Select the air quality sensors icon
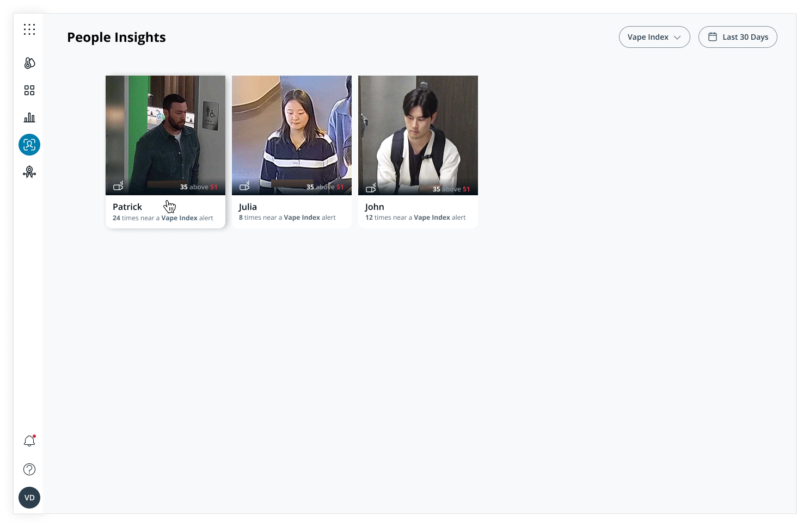 pos(29,63)
